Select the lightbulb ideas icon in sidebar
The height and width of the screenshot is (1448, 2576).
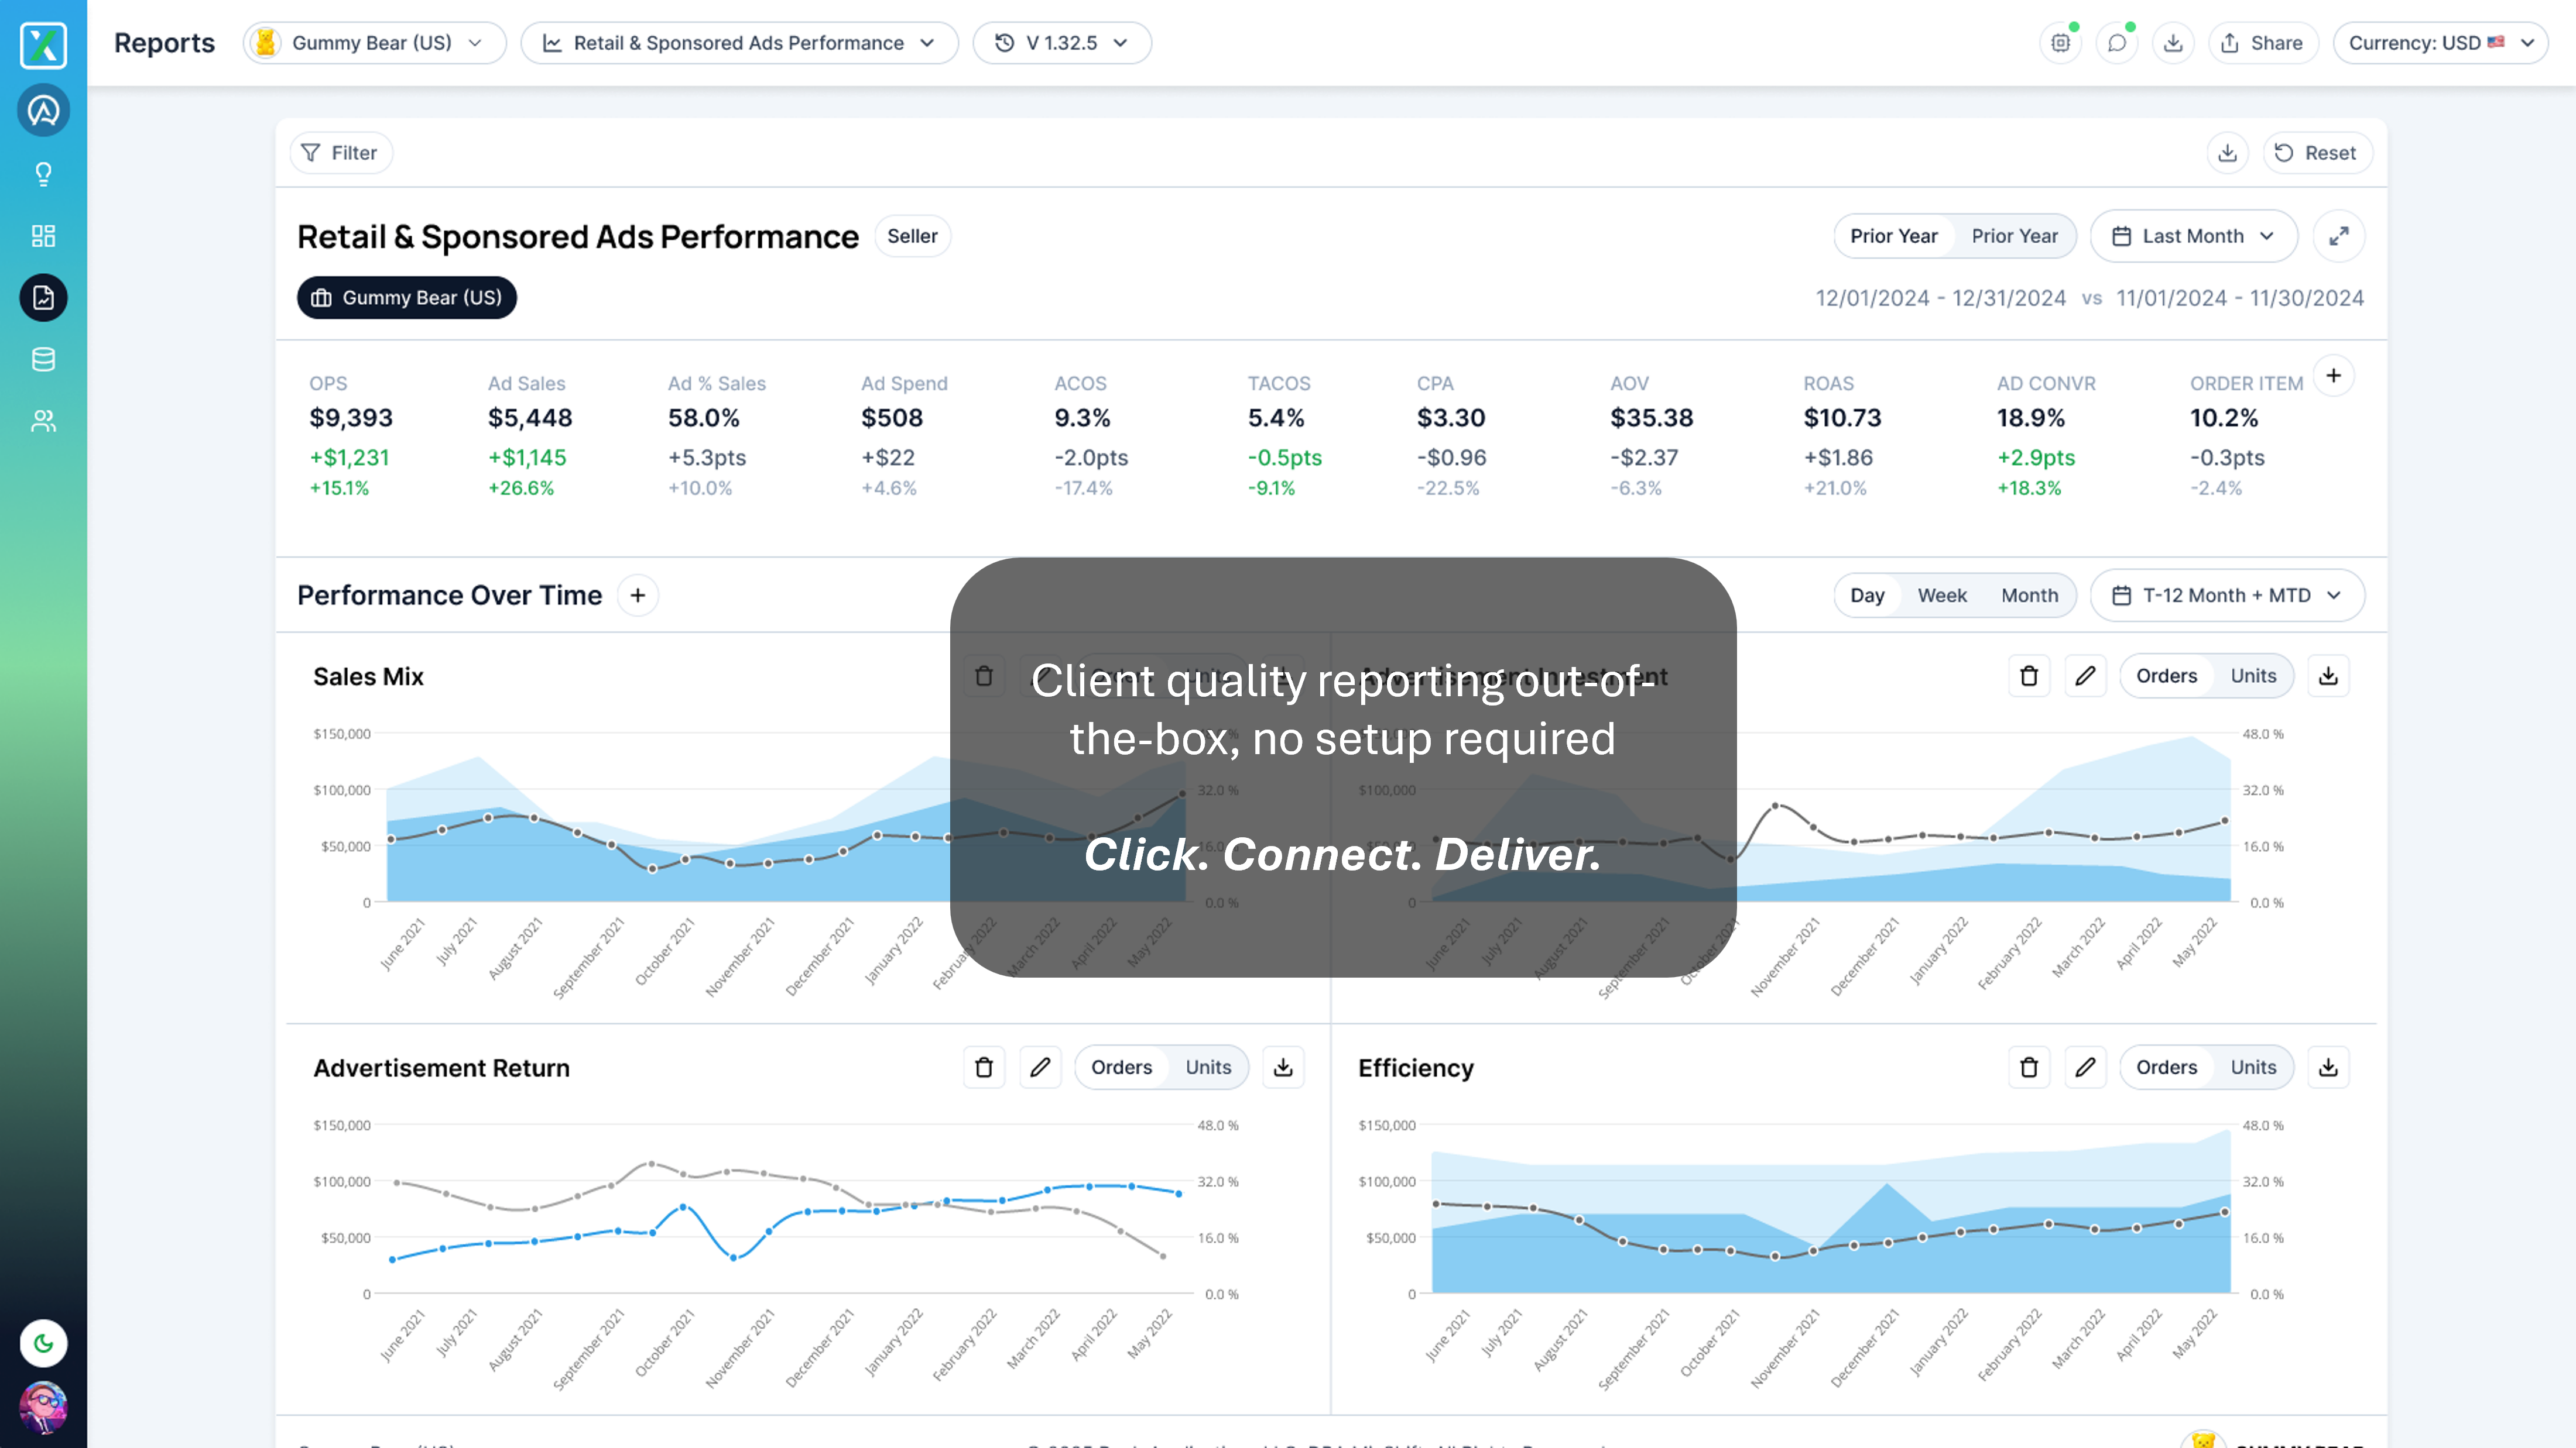(43, 173)
